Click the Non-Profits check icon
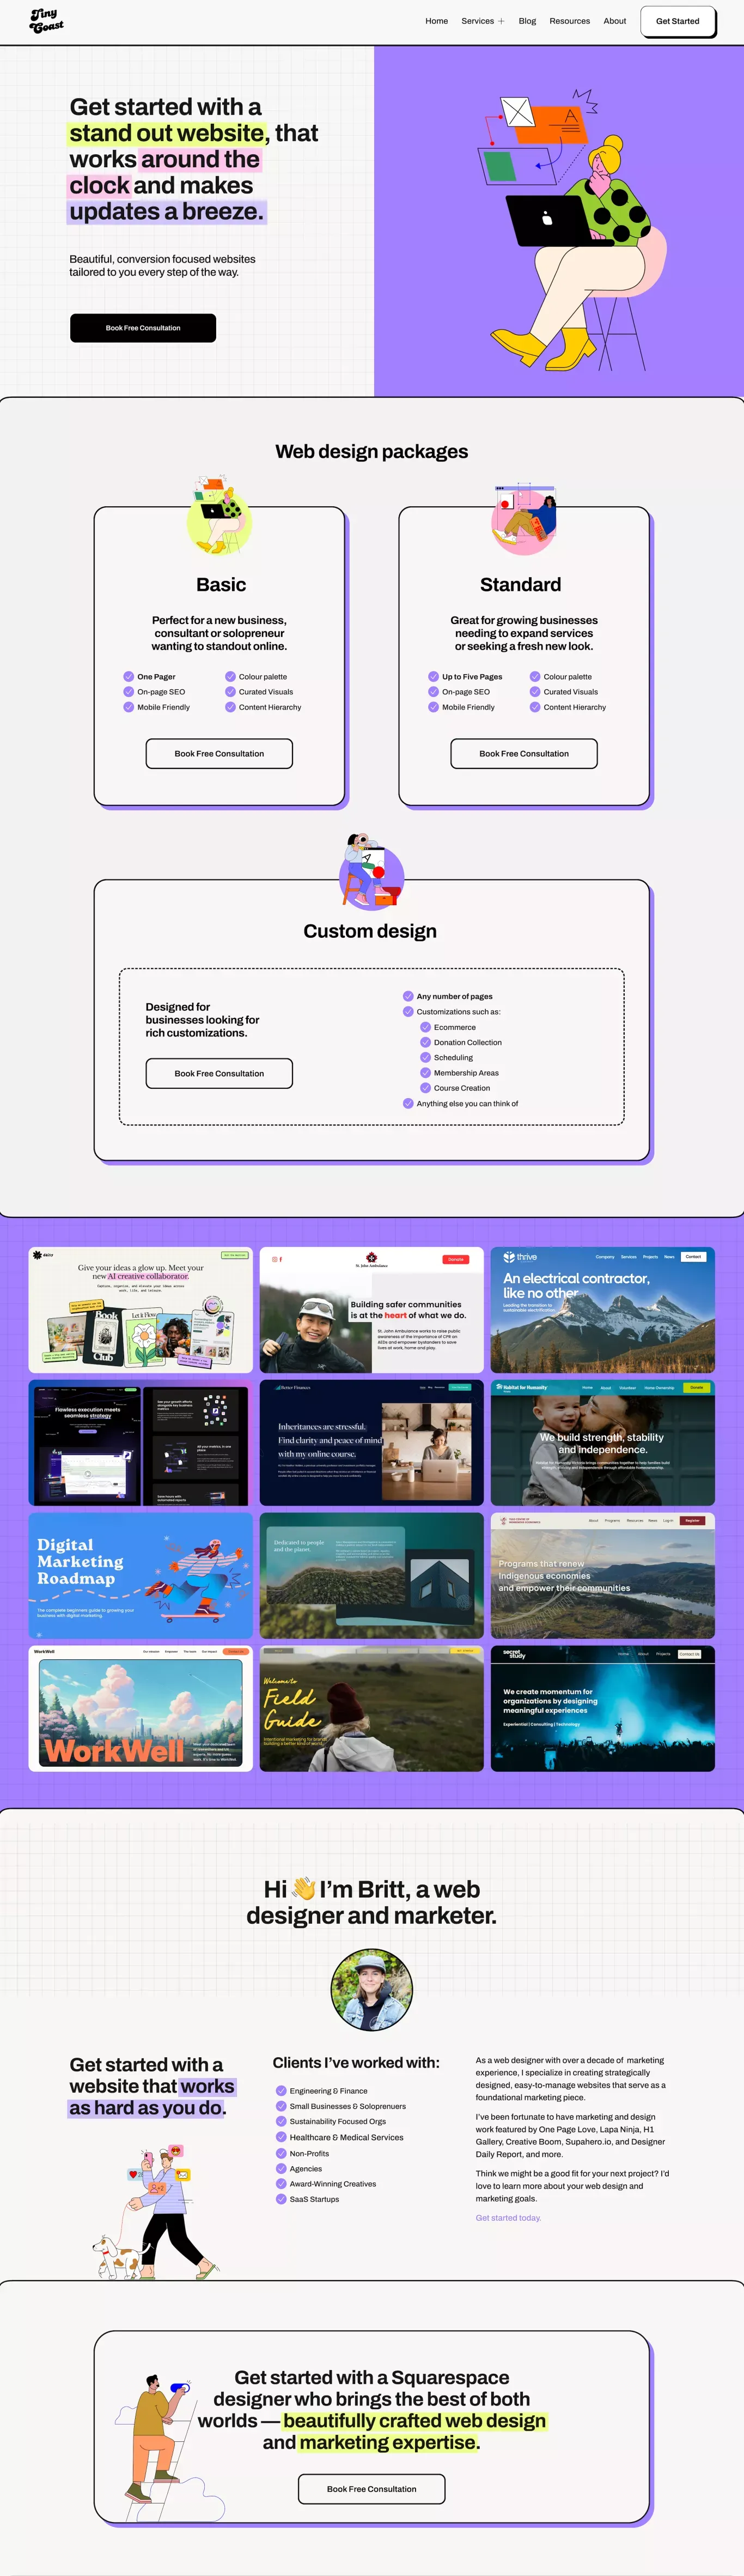744x2576 pixels. (x=281, y=2153)
